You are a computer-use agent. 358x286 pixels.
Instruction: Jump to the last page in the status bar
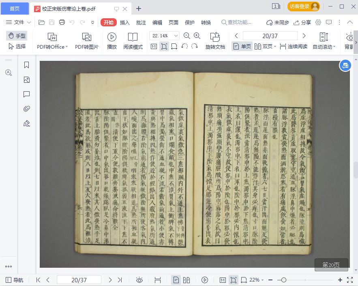pyautogui.click(x=120, y=280)
